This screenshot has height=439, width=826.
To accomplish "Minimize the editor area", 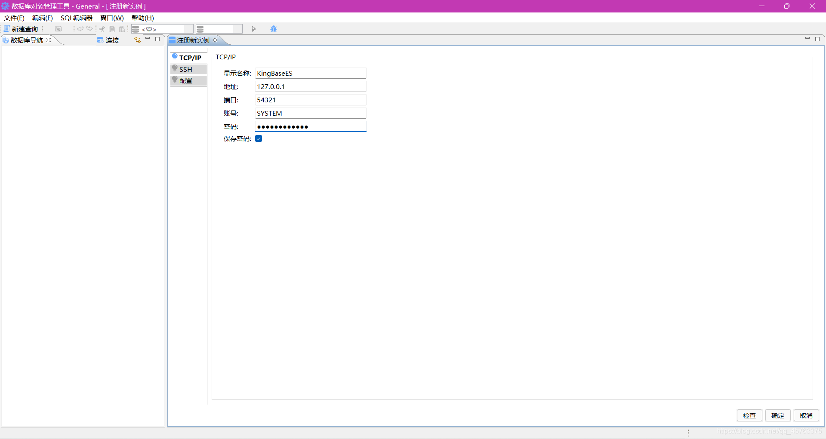I will [x=808, y=39].
